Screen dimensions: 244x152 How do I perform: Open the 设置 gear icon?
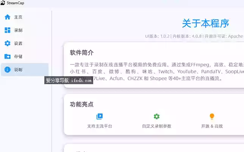[x=7, y=43]
